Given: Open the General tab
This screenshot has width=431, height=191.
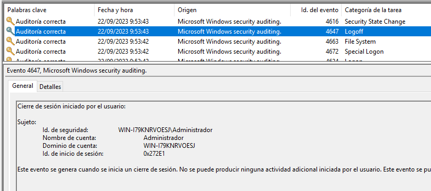Looking at the screenshot, I should point(23,86).
